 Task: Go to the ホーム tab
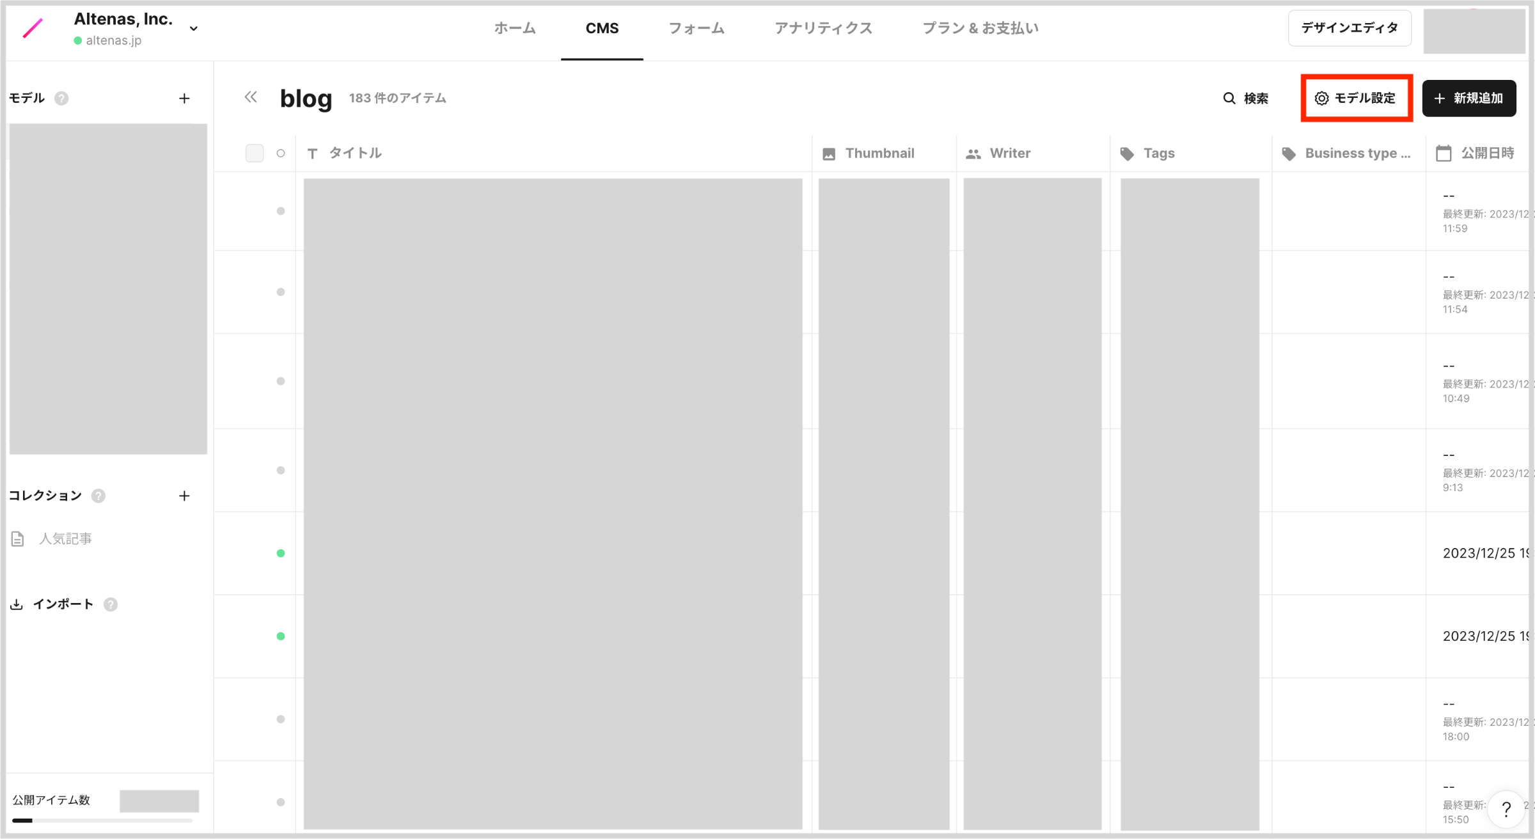[x=515, y=28]
